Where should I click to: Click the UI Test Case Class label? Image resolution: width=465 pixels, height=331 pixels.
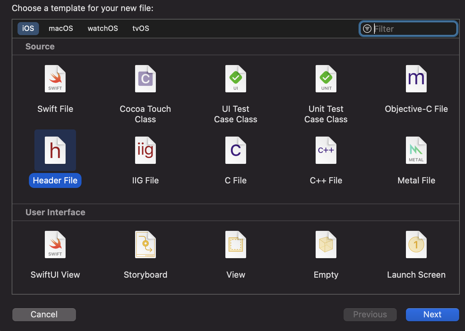coord(236,114)
